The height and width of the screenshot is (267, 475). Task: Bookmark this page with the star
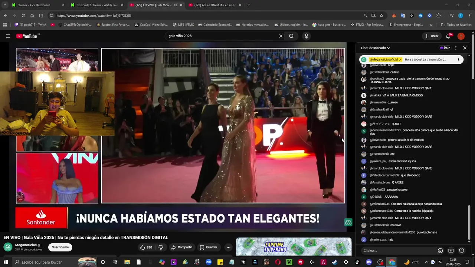click(x=381, y=16)
